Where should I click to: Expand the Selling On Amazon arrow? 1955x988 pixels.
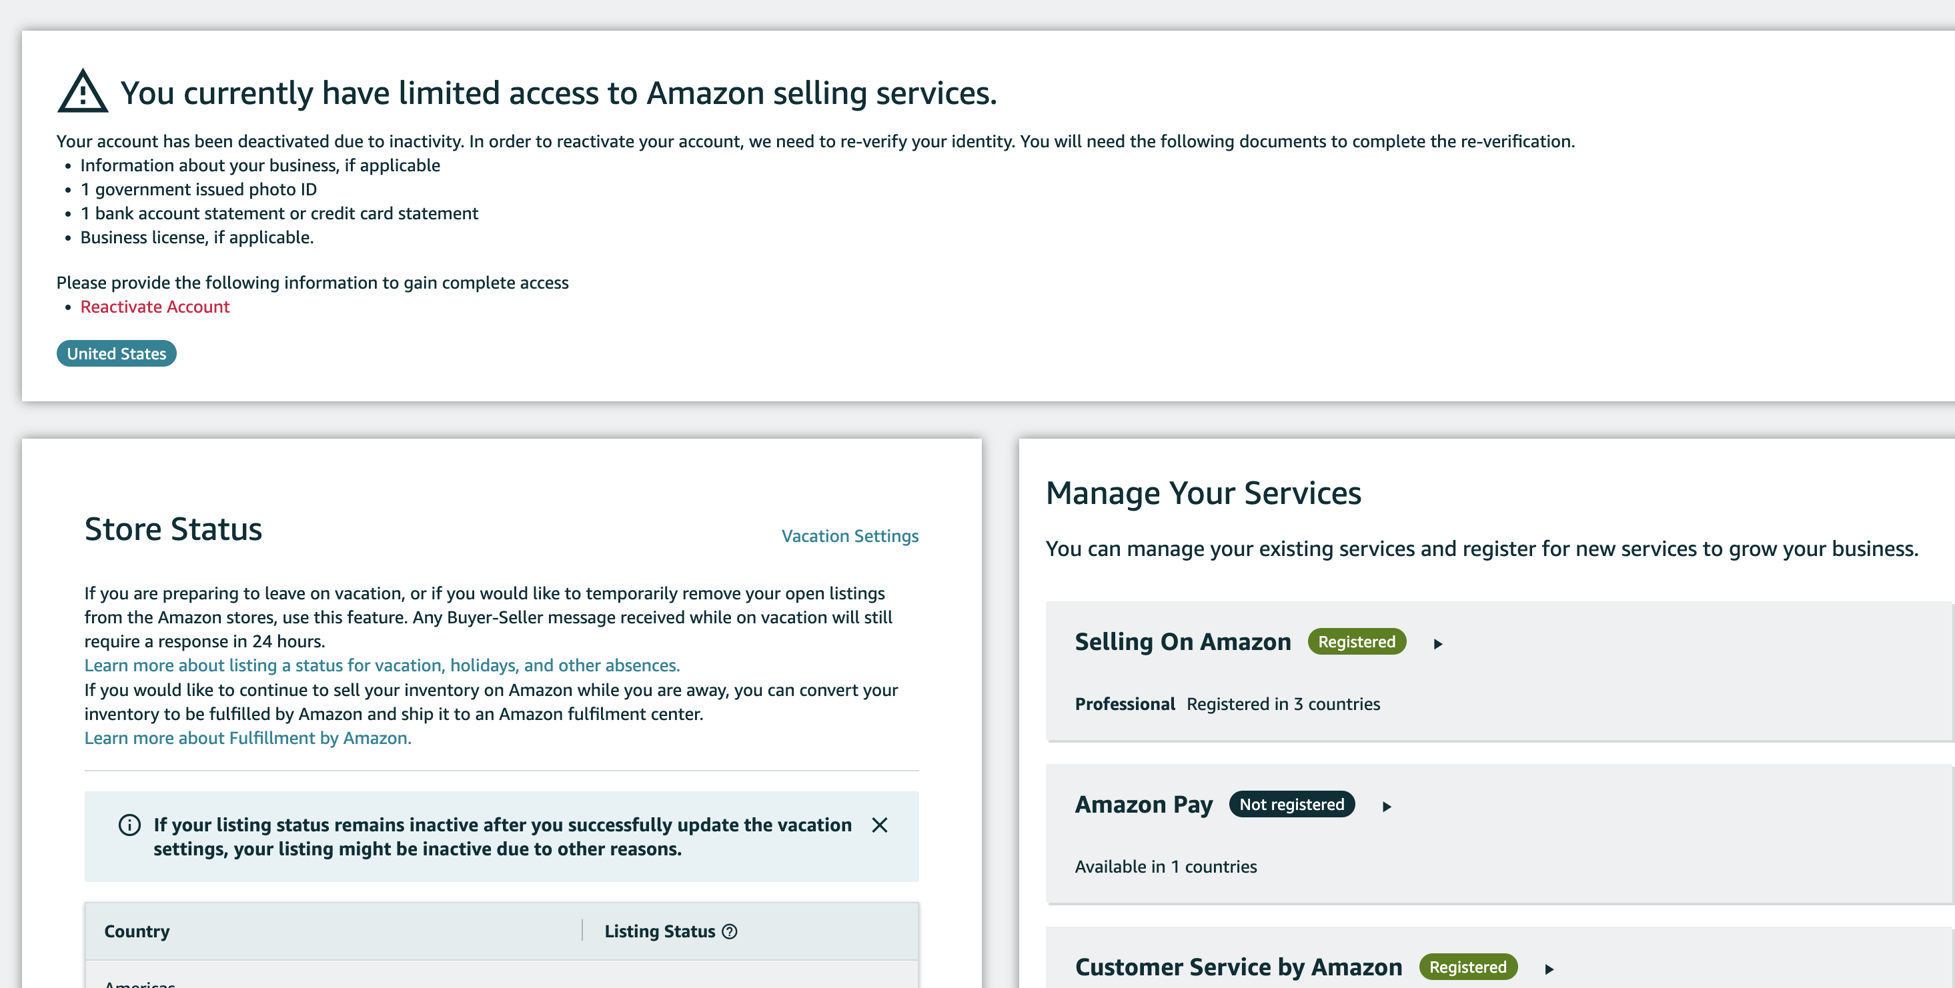click(1437, 644)
